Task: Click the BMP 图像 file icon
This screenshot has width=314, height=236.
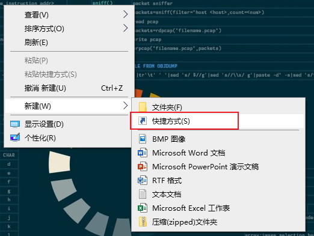Action: (143, 139)
